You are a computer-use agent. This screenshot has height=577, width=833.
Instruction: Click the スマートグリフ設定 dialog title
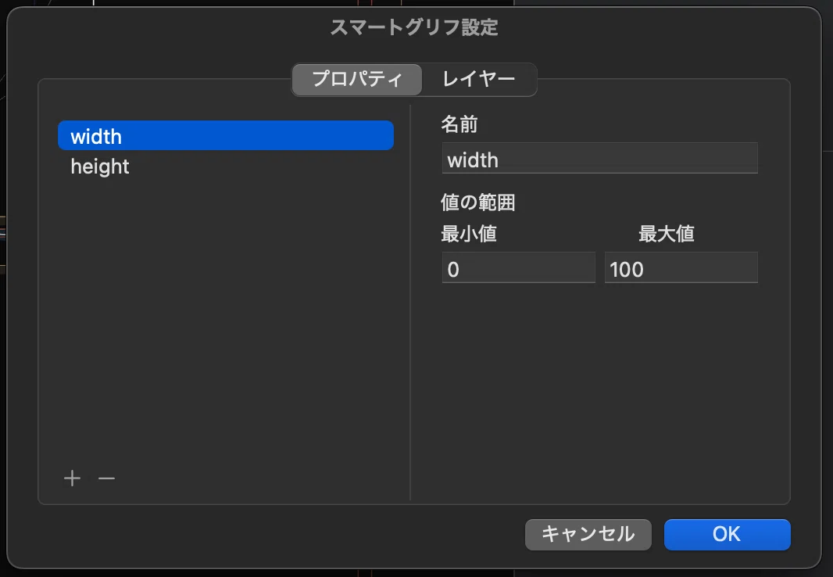pos(414,27)
